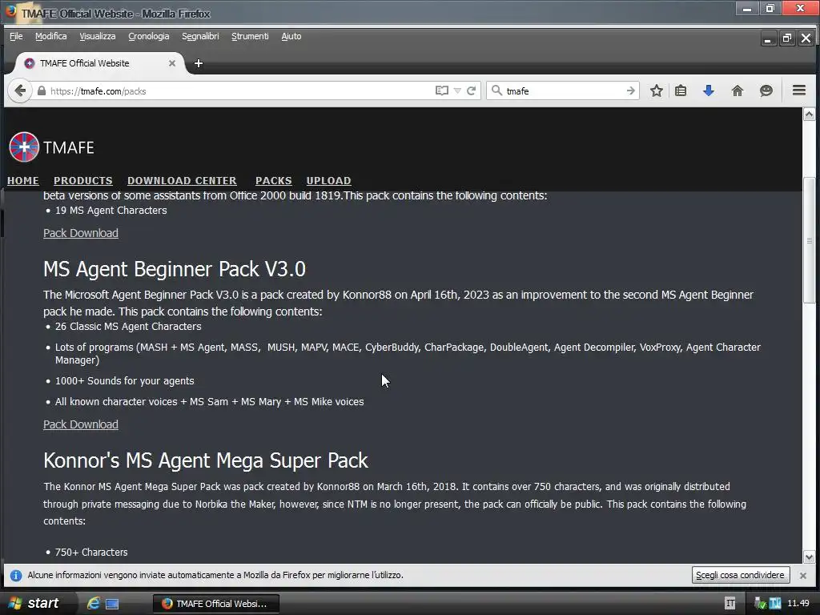
Task: Click the green tray icon beside network
Action: pyautogui.click(x=761, y=604)
